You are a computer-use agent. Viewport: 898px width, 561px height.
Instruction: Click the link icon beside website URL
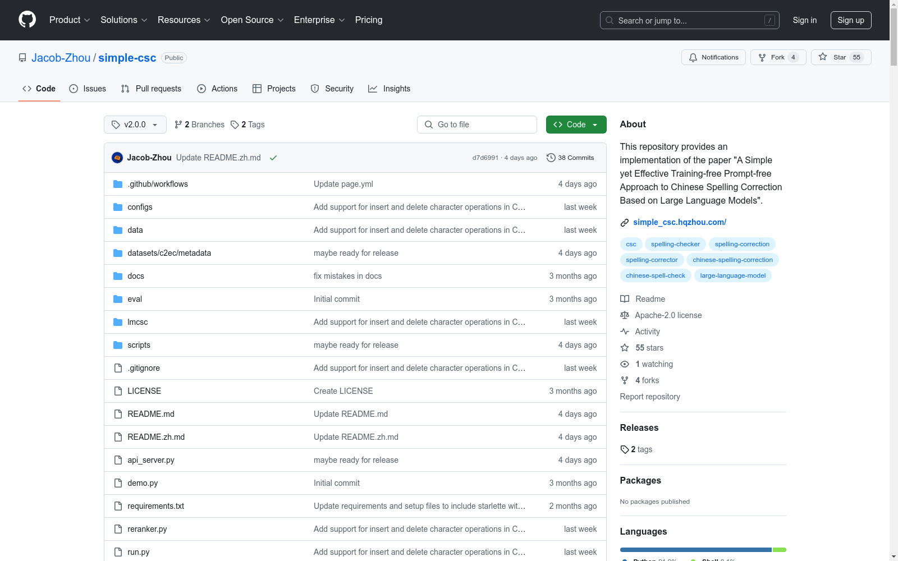pyautogui.click(x=625, y=223)
